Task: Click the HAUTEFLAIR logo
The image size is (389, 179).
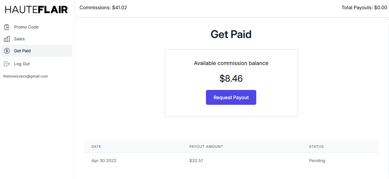Action: click(x=36, y=9)
